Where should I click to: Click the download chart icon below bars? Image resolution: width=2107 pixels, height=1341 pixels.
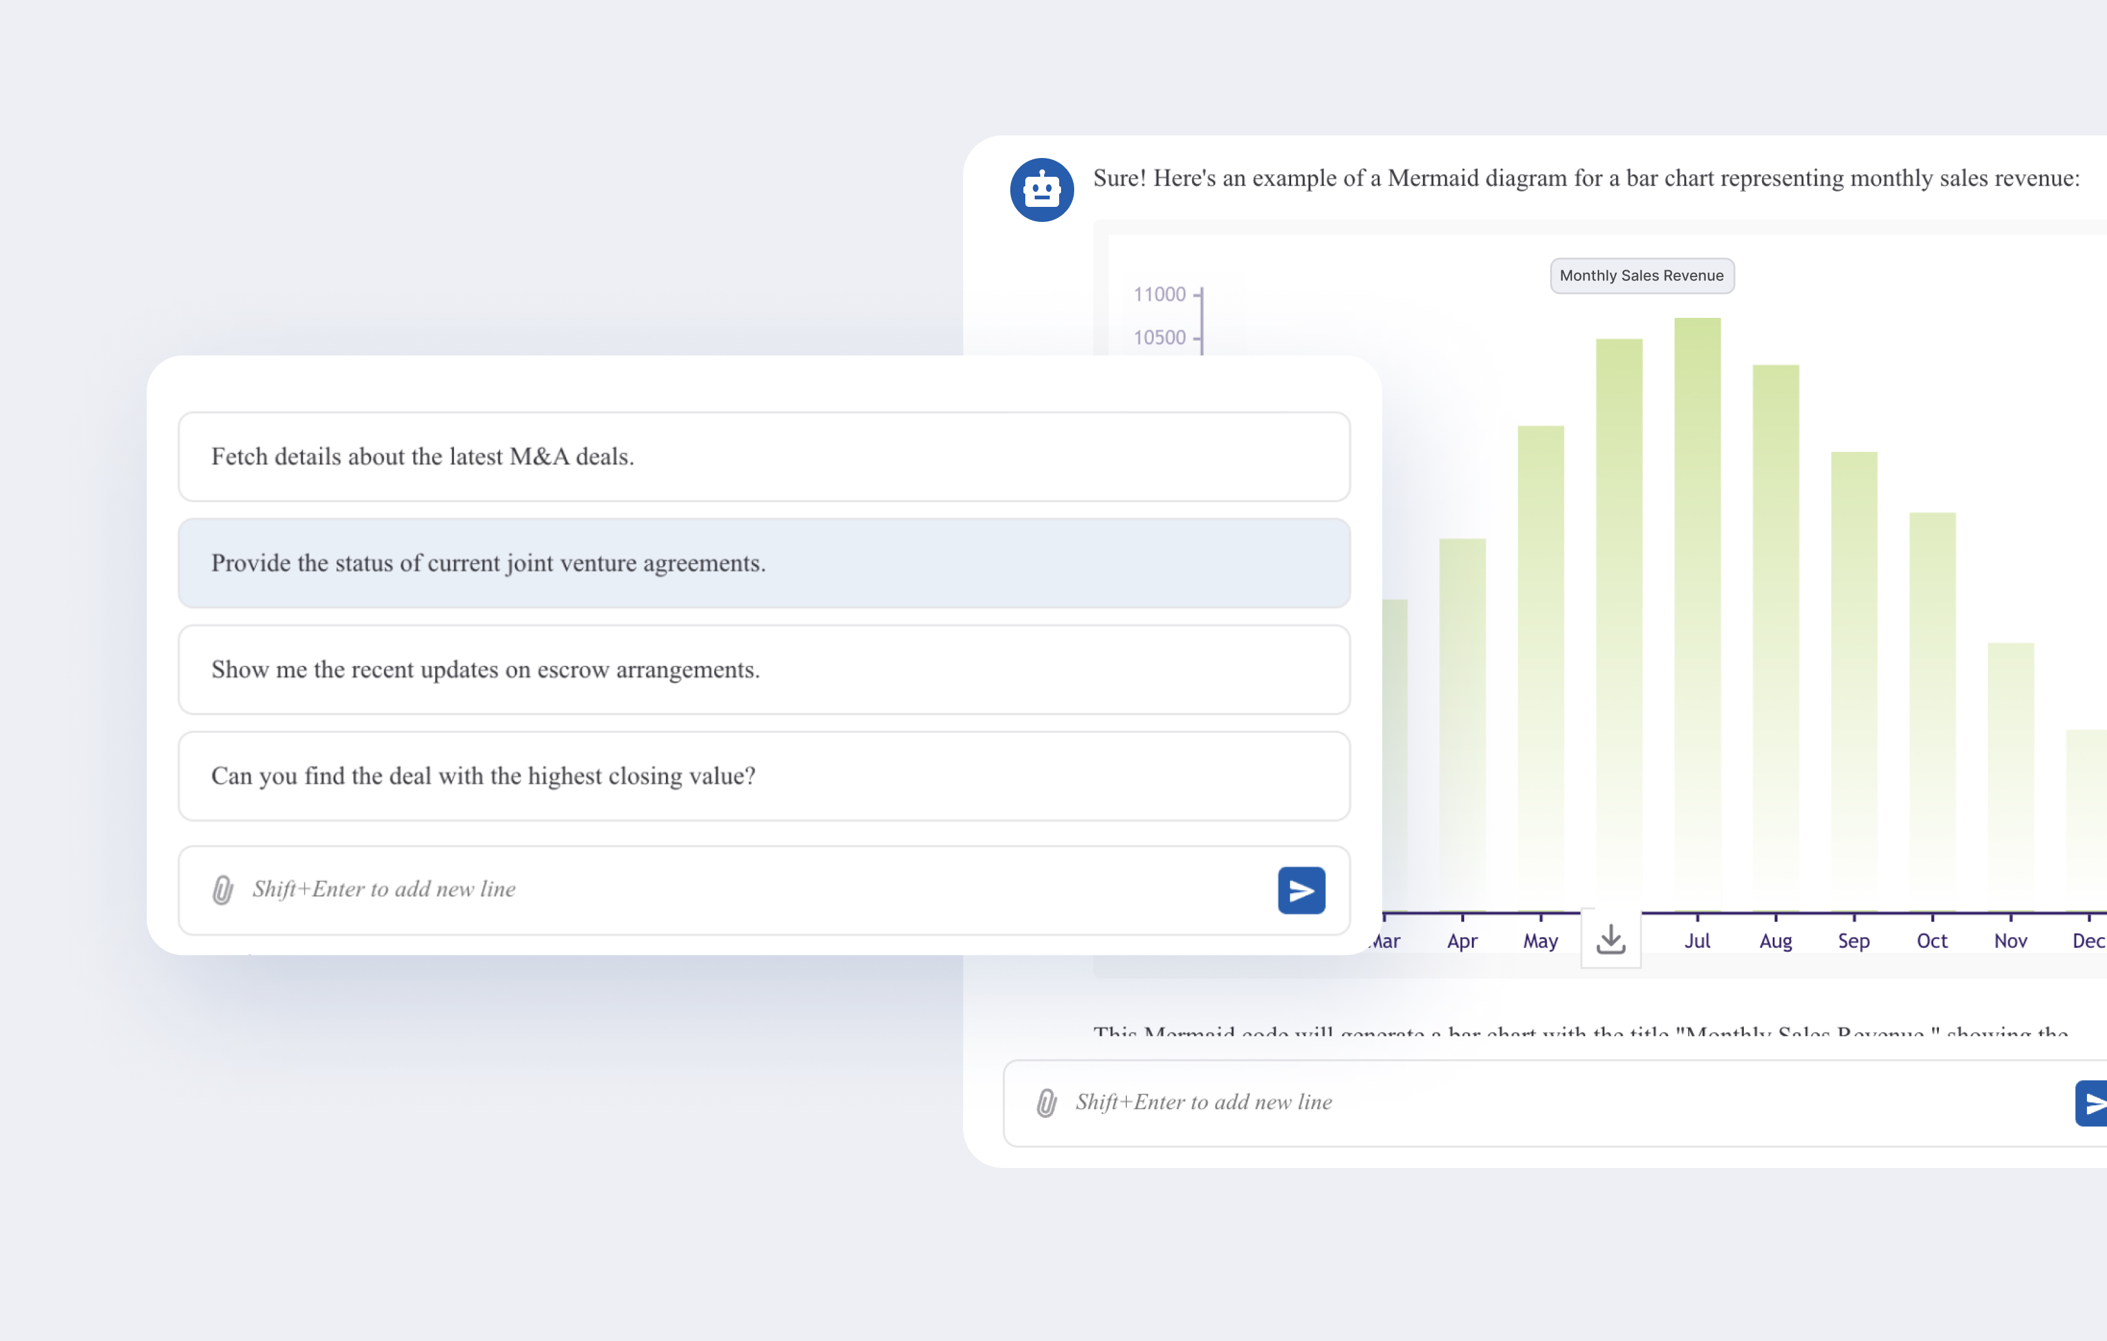point(1610,940)
